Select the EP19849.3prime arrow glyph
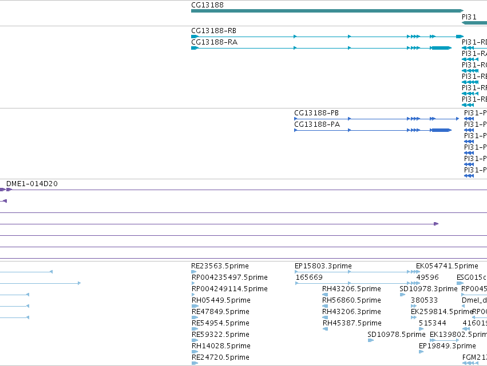Screen dimensions: 487x366 [421, 352]
